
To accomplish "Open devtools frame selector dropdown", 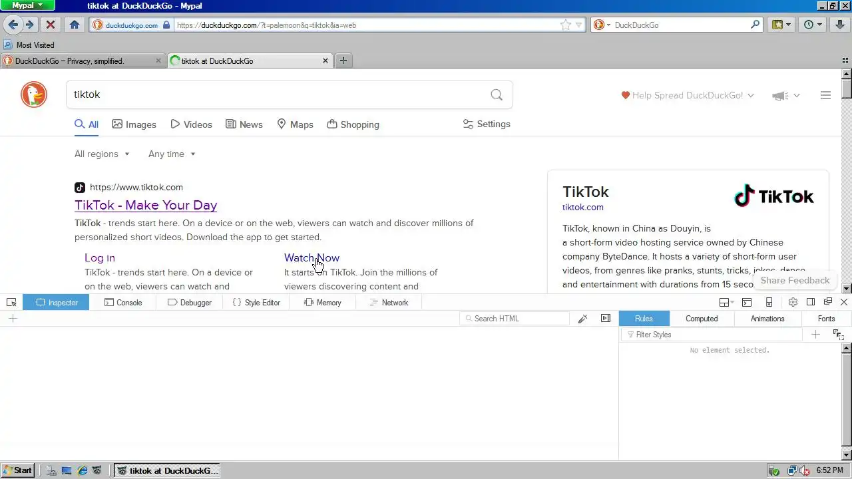I will tap(726, 302).
